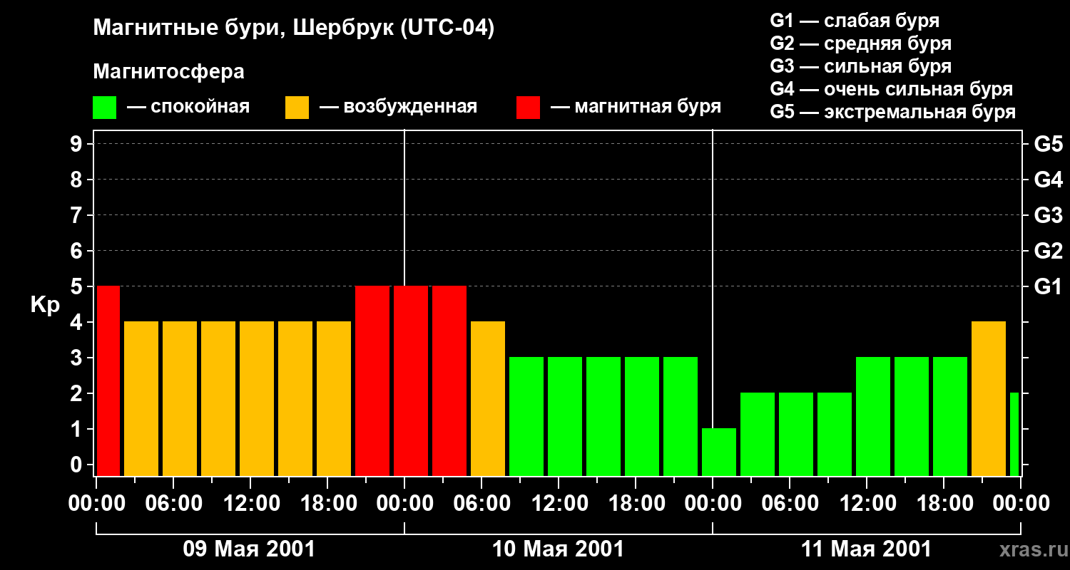
Task: Select 'G5 — экстремальная буря' legend text
Action: 892,112
